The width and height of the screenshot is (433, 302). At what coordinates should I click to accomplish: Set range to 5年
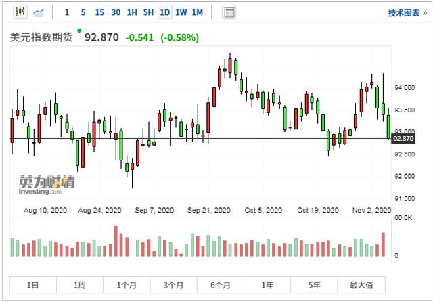[314, 285]
